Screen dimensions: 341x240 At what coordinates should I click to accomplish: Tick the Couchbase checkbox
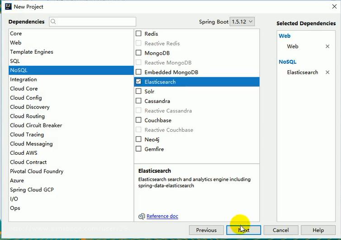[138, 120]
